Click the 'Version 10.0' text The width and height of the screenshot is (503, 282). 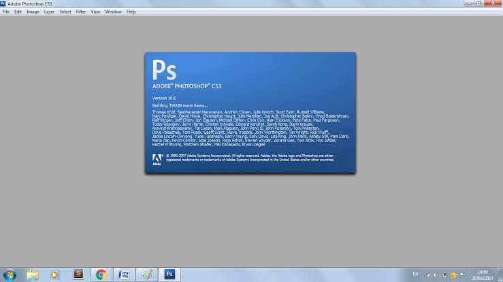click(x=164, y=99)
